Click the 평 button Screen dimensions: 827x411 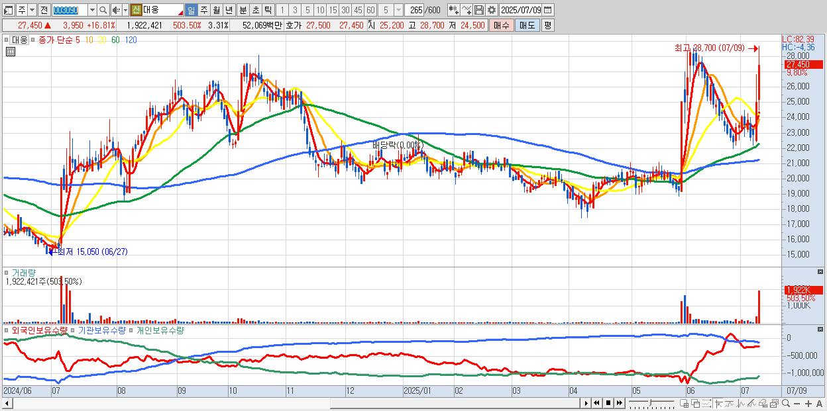[547, 25]
